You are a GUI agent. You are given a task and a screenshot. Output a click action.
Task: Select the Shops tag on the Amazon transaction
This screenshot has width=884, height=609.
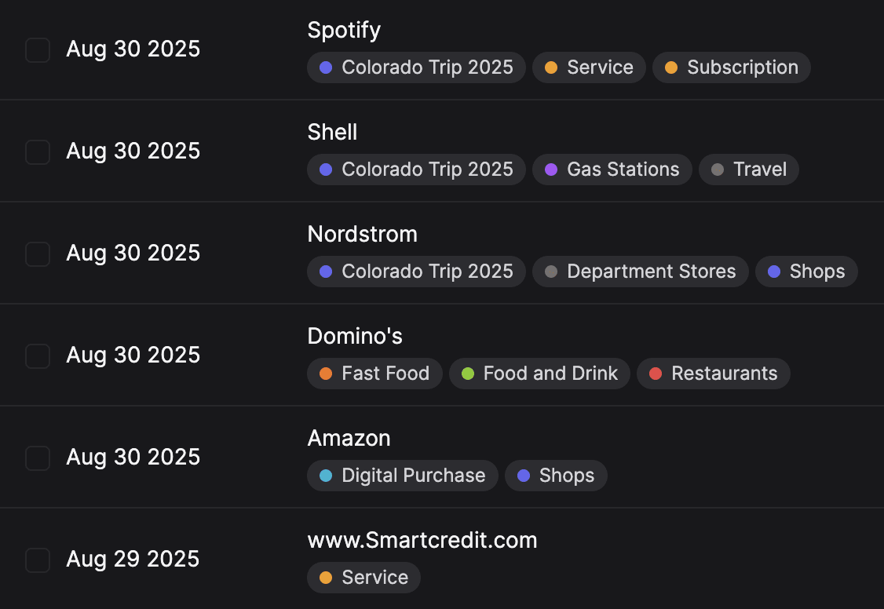tap(556, 476)
